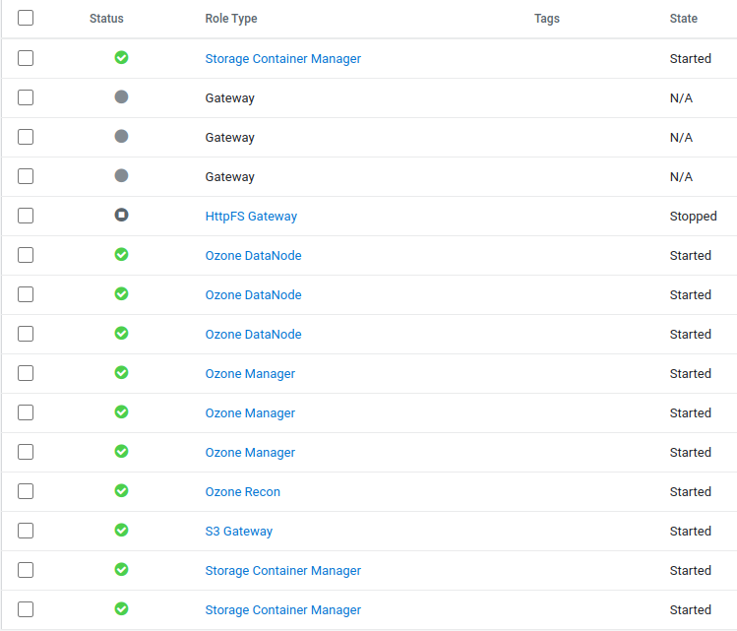
Task: Toggle the select-all checkbox in the table header
Action: (26, 18)
